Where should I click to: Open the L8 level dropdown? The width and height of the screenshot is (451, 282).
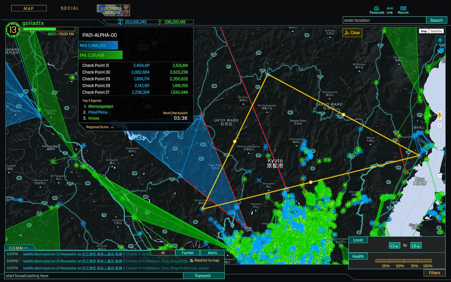tap(416, 245)
